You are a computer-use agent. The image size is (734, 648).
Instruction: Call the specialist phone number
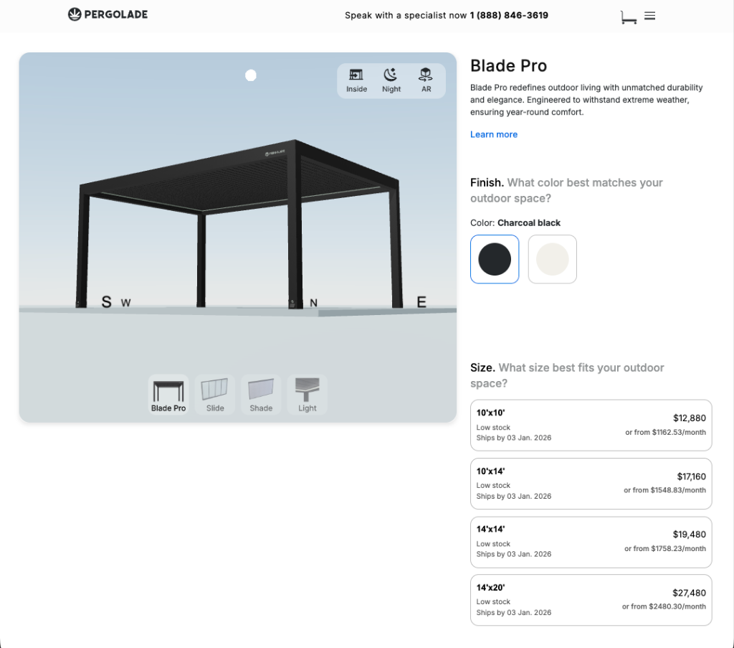pos(509,15)
